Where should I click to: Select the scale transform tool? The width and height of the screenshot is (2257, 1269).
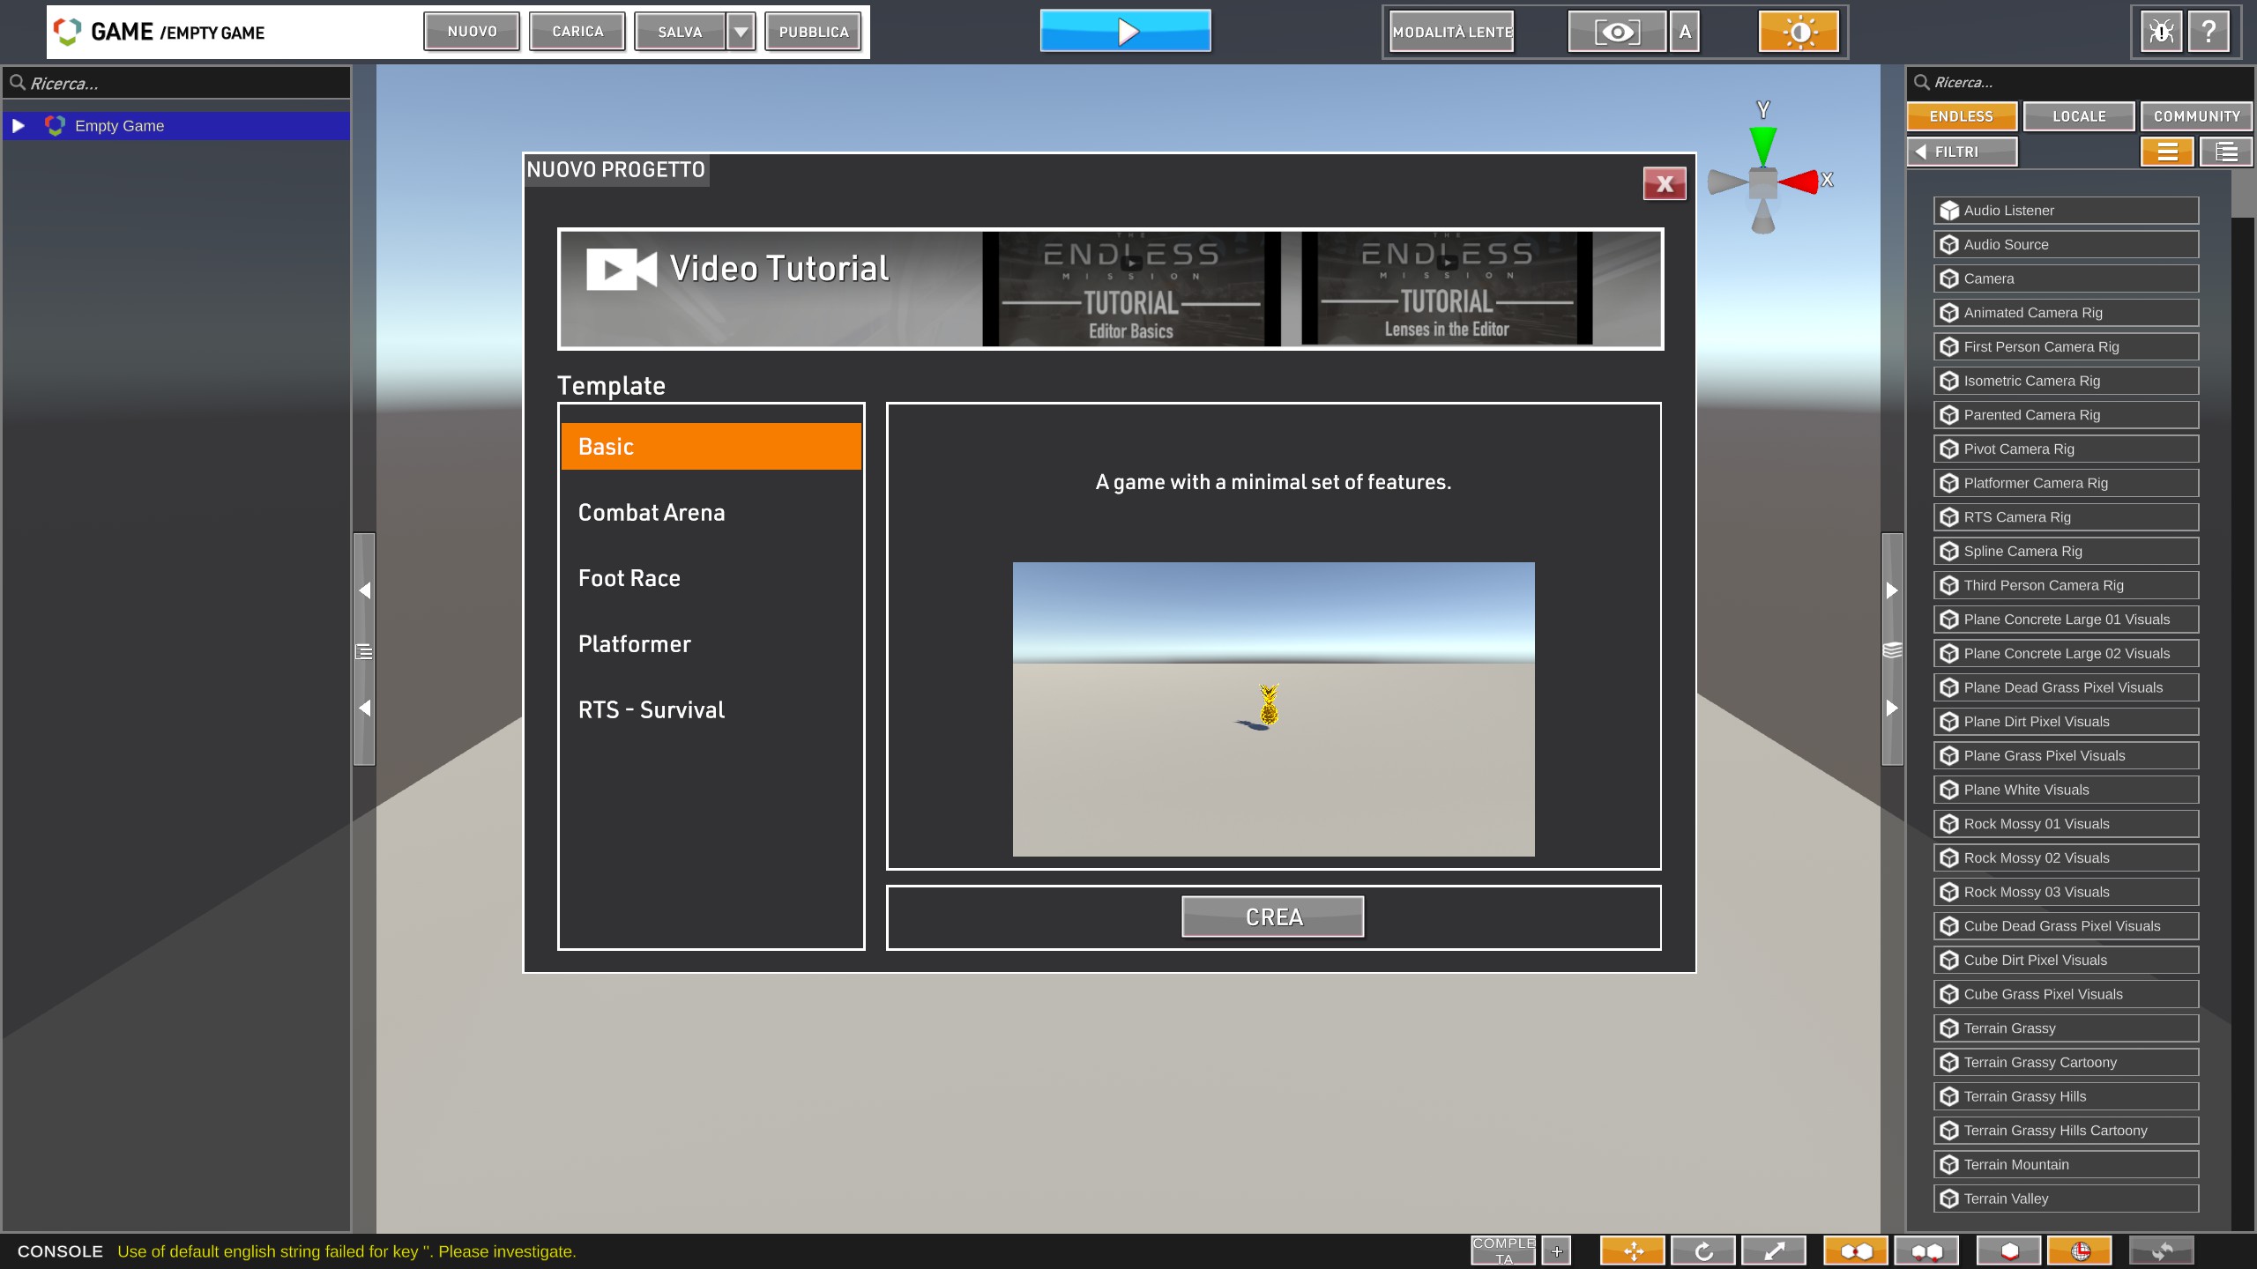pyautogui.click(x=1774, y=1250)
